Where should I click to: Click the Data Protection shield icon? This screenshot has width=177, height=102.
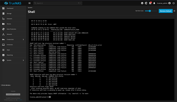pyautogui.click(x=3, y=29)
